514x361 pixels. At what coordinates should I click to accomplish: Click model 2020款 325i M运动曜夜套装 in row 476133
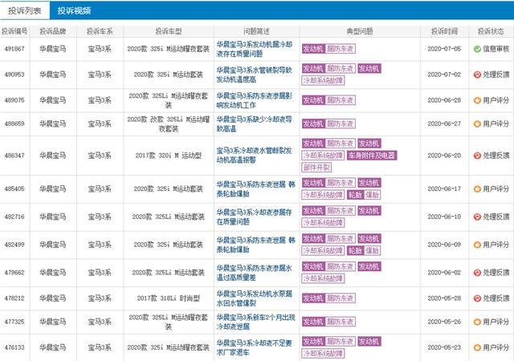pyautogui.click(x=169, y=347)
